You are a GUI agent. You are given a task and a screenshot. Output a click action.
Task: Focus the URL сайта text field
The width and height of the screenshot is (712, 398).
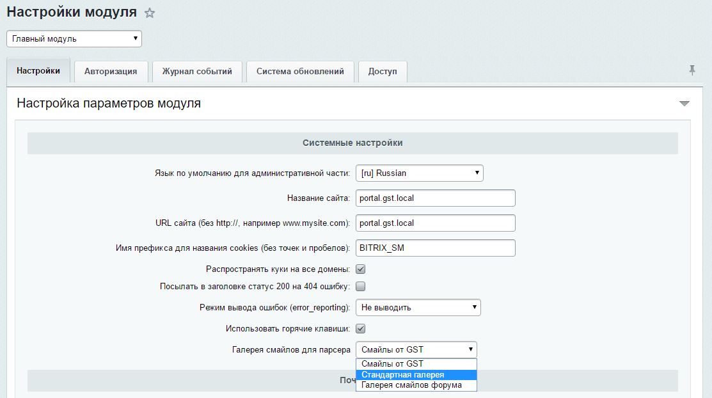[x=435, y=223]
